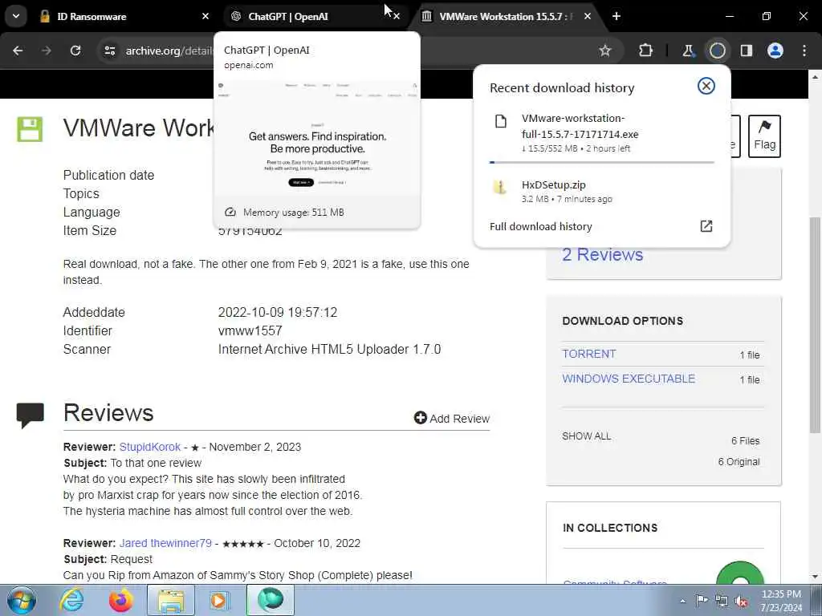Viewport: 822px width, 616px height.
Task: Close the ID Ransomware tab
Action: (205, 16)
